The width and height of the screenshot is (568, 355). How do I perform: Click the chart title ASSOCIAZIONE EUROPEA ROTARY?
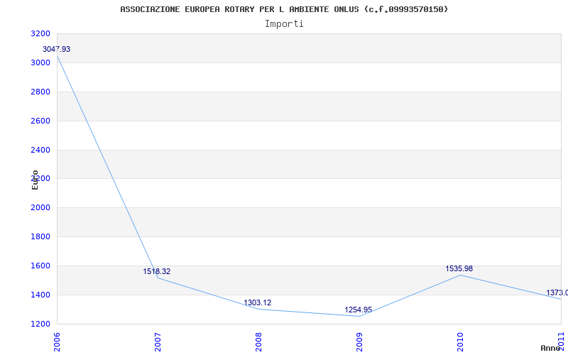pos(284,9)
